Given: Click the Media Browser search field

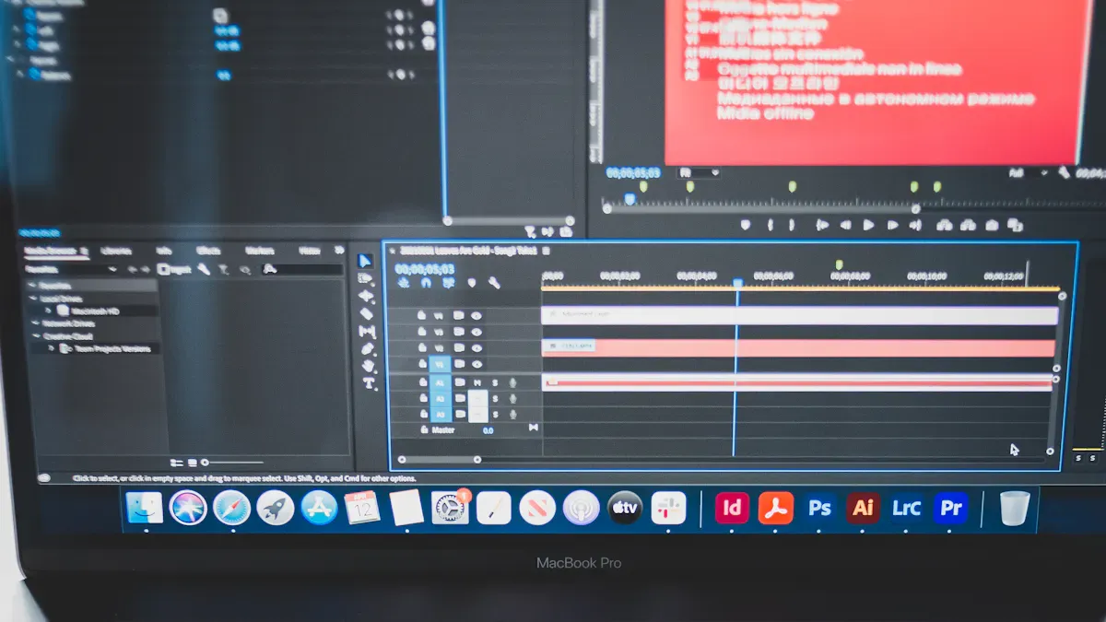Looking at the screenshot, I should (301, 270).
